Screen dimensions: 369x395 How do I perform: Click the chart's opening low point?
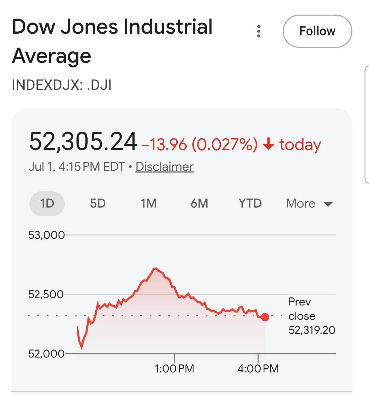pyautogui.click(x=82, y=348)
